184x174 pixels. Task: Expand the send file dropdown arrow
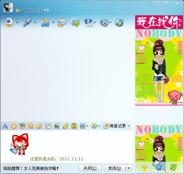[53, 23]
